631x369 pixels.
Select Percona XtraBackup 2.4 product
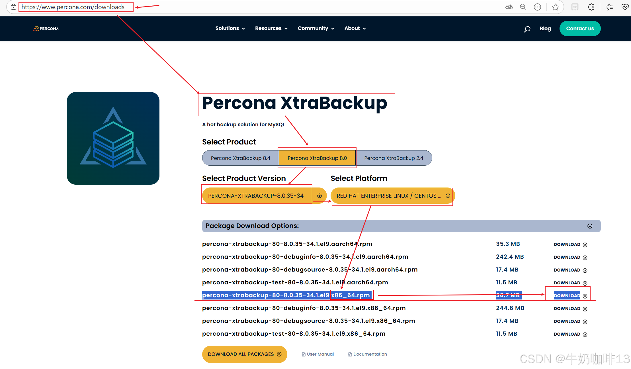click(x=394, y=158)
